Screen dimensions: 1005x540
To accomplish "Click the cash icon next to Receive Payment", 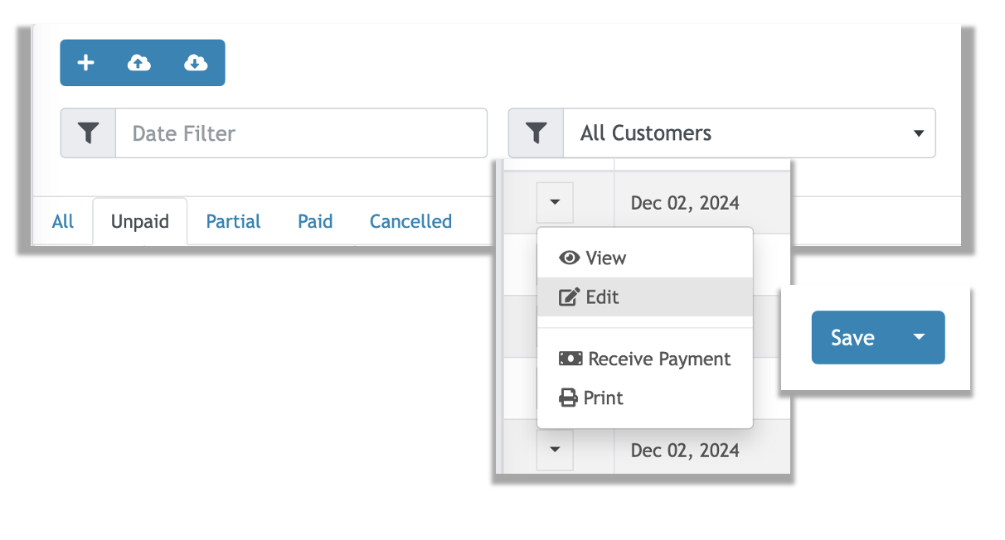I will tap(570, 359).
